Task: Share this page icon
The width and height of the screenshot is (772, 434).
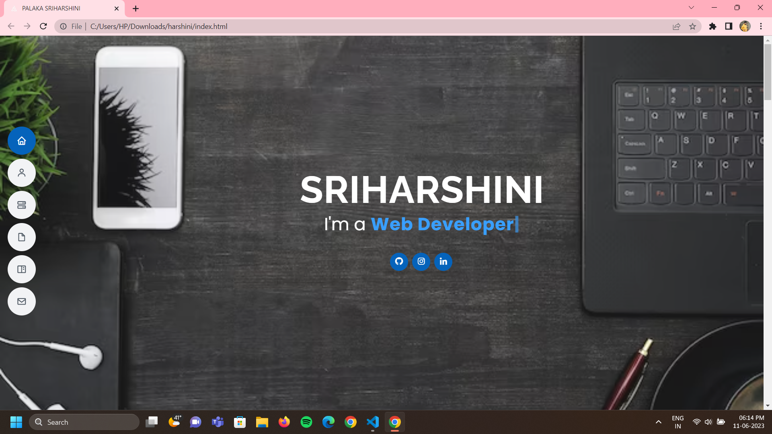Action: 676,26
